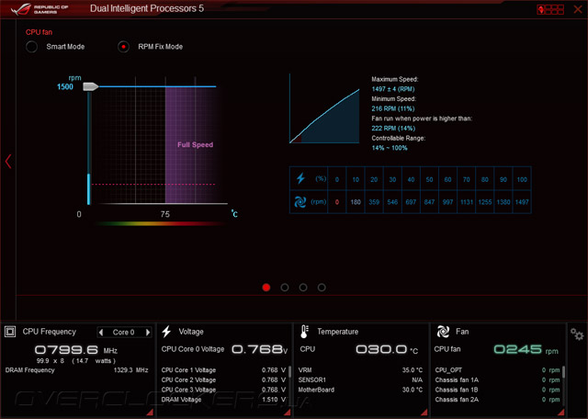Click the DRAM Voltage row

click(223, 400)
